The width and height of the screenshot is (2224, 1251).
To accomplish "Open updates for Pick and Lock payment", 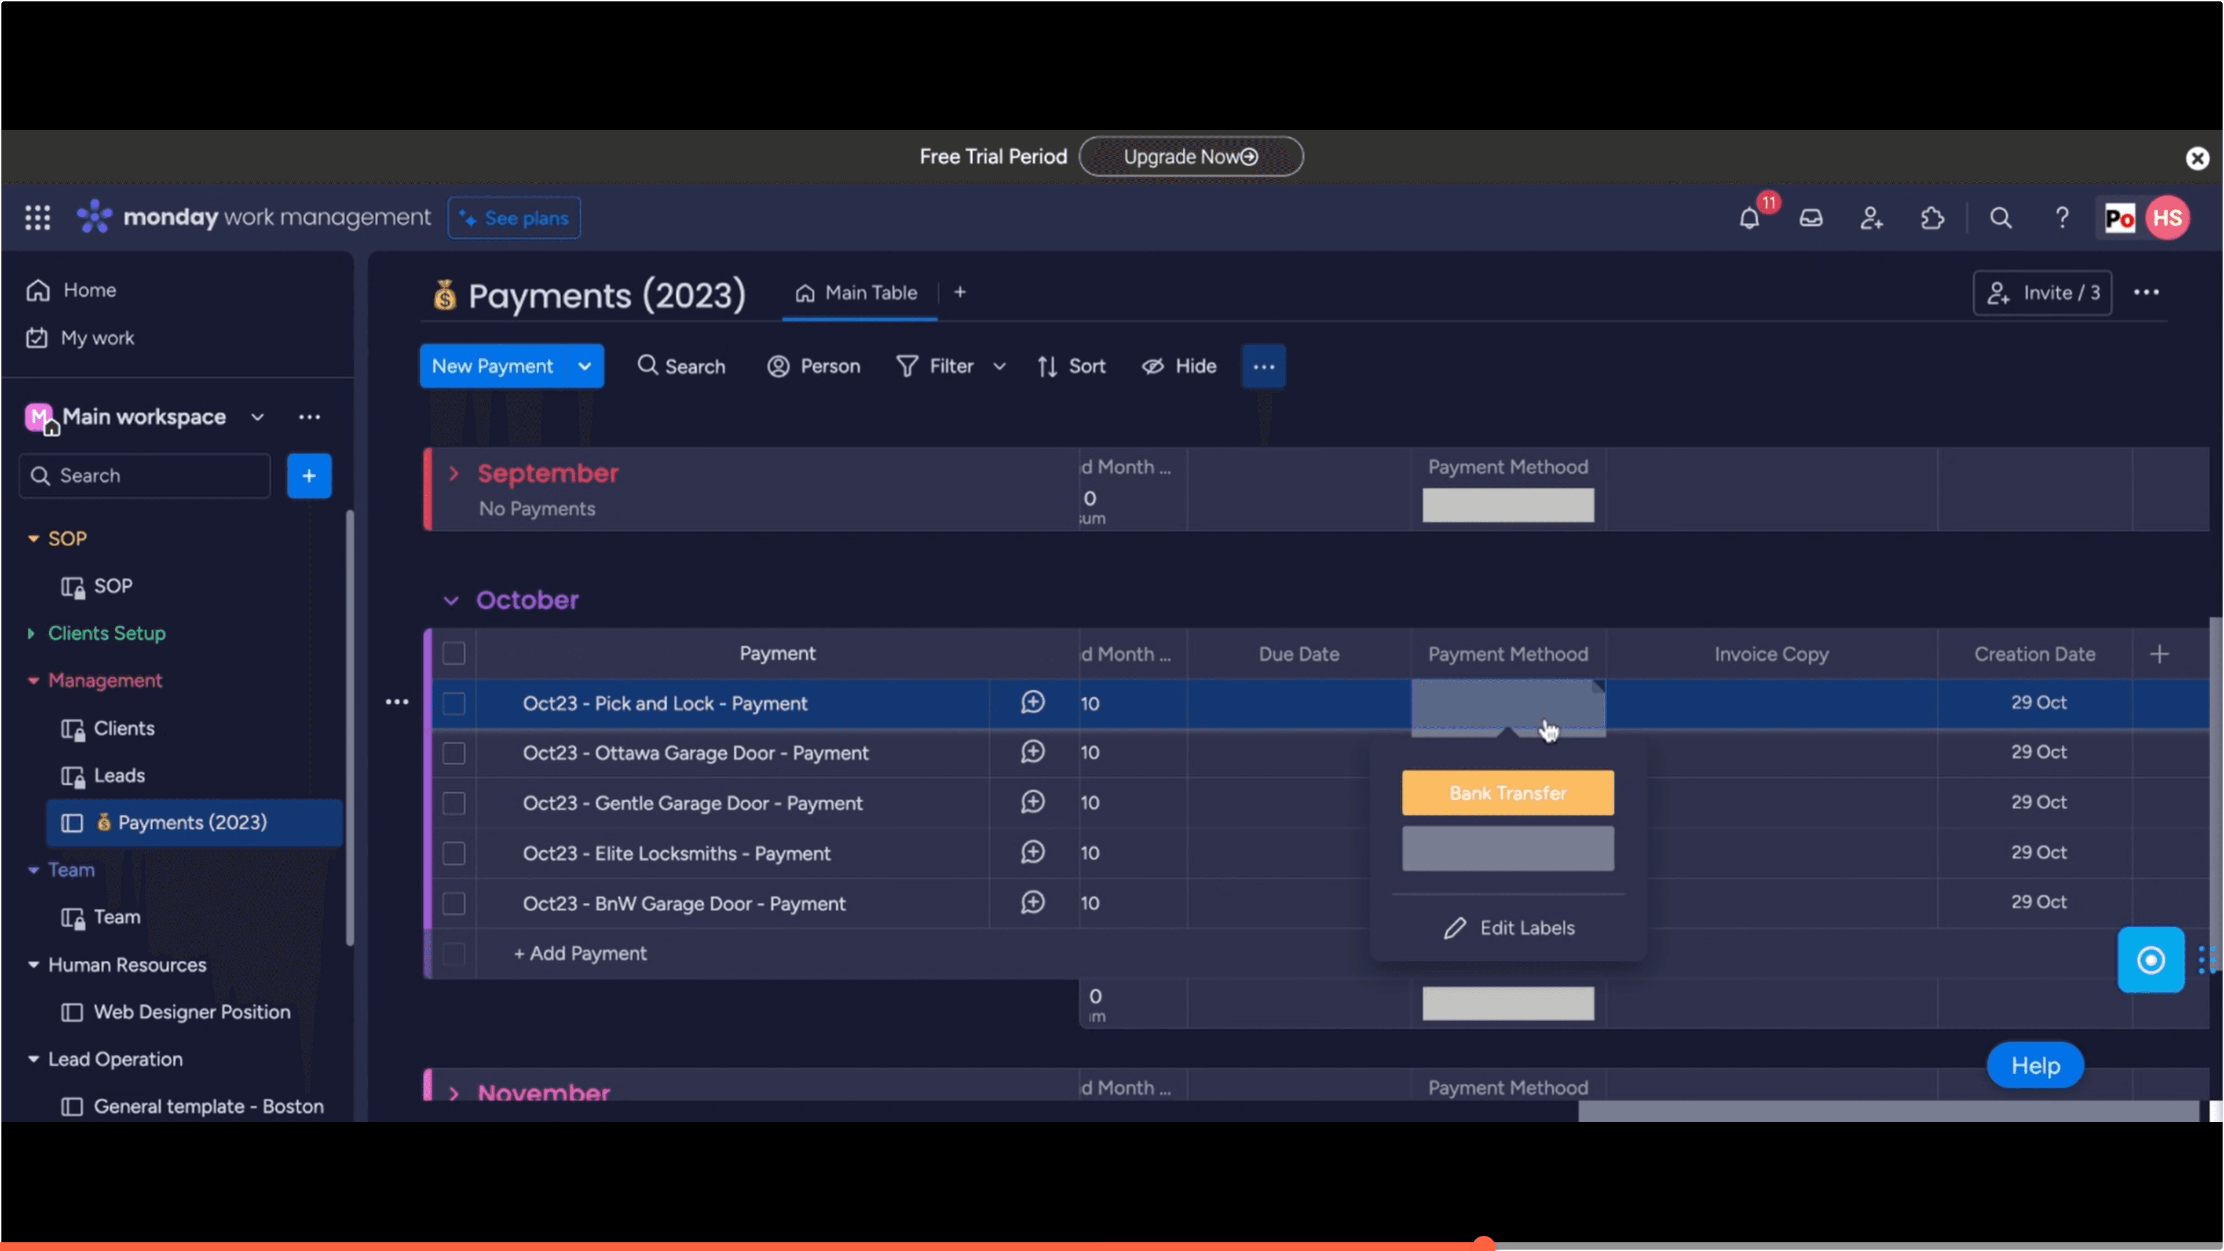I will (x=1033, y=703).
